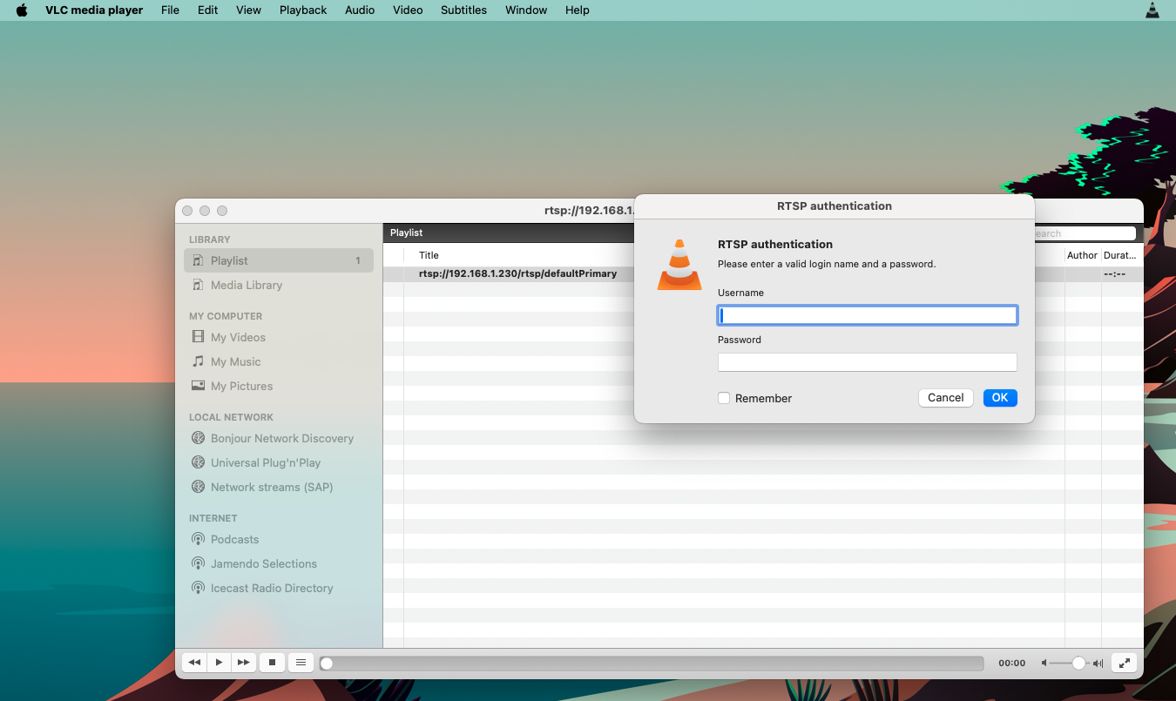The width and height of the screenshot is (1176, 701).
Task: Cancel the RTSP authentication dialog
Action: (x=945, y=397)
